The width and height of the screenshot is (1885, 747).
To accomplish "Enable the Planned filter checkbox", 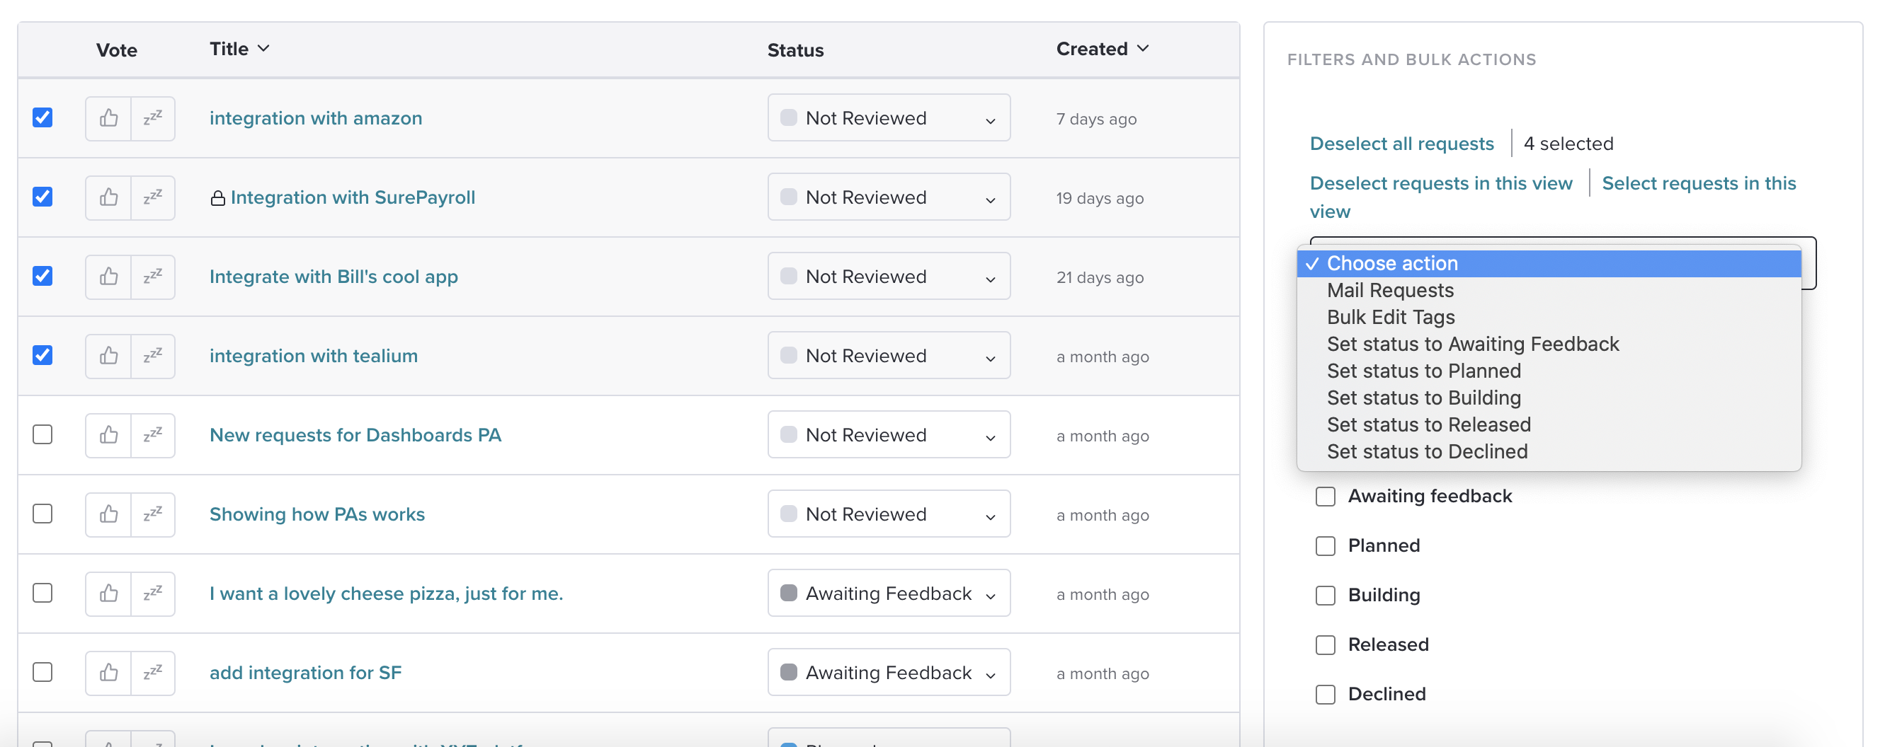I will coord(1325,546).
